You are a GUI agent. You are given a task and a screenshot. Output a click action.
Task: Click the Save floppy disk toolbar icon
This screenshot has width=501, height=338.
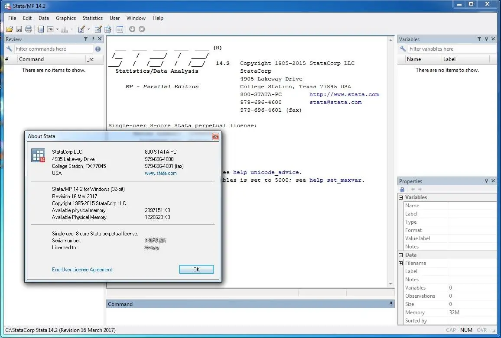coord(19,29)
